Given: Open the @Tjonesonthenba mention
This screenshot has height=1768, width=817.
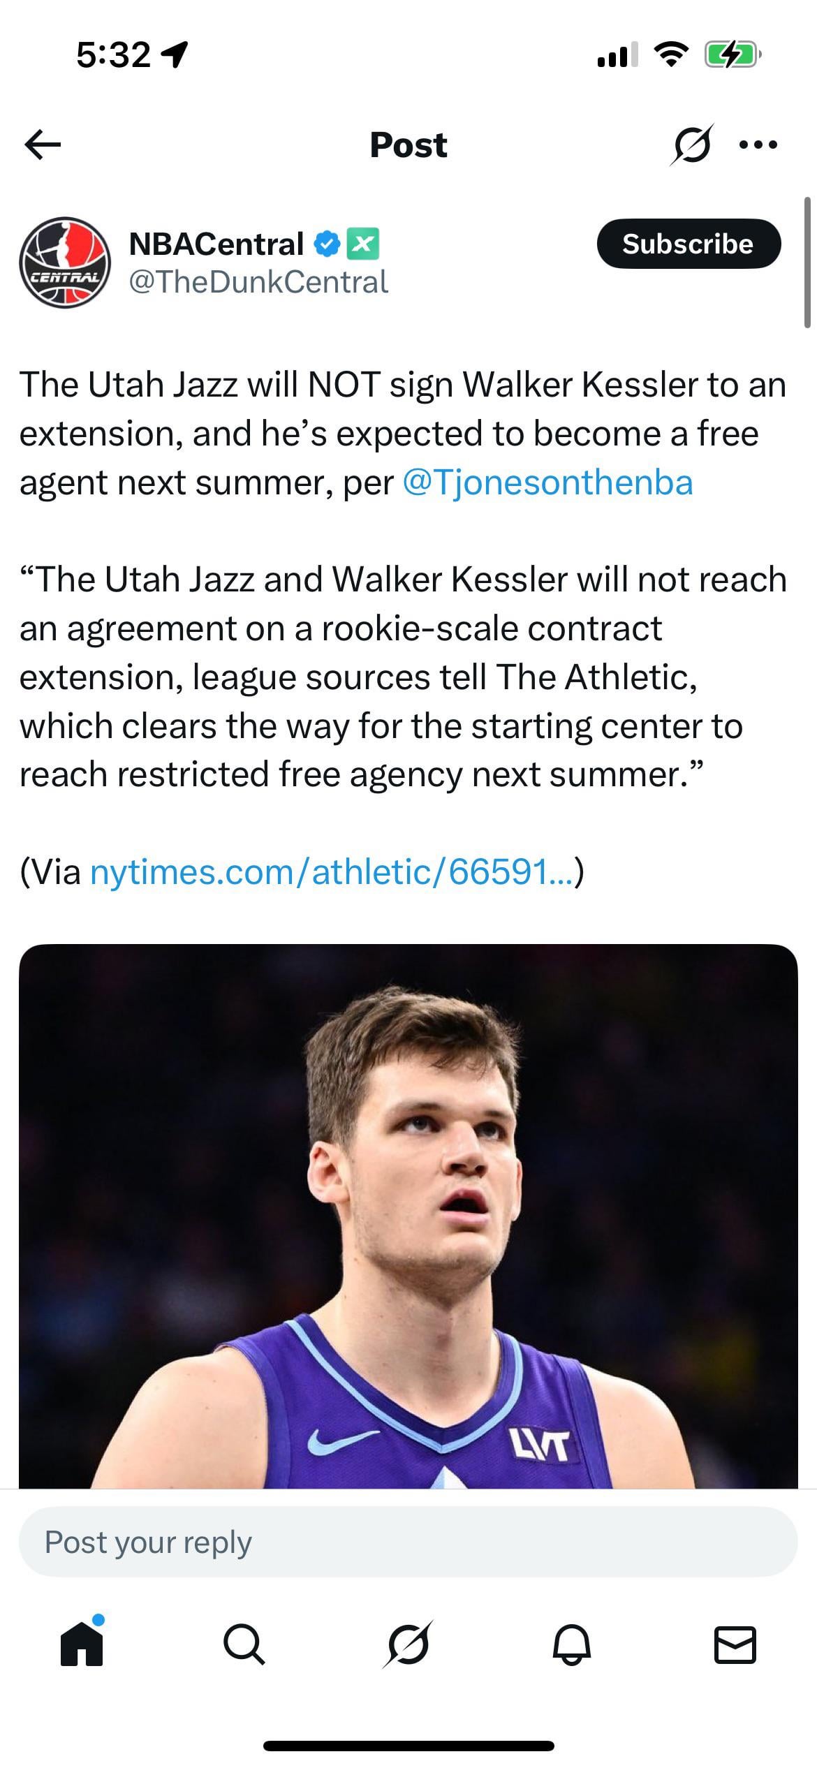Looking at the screenshot, I should point(548,482).
